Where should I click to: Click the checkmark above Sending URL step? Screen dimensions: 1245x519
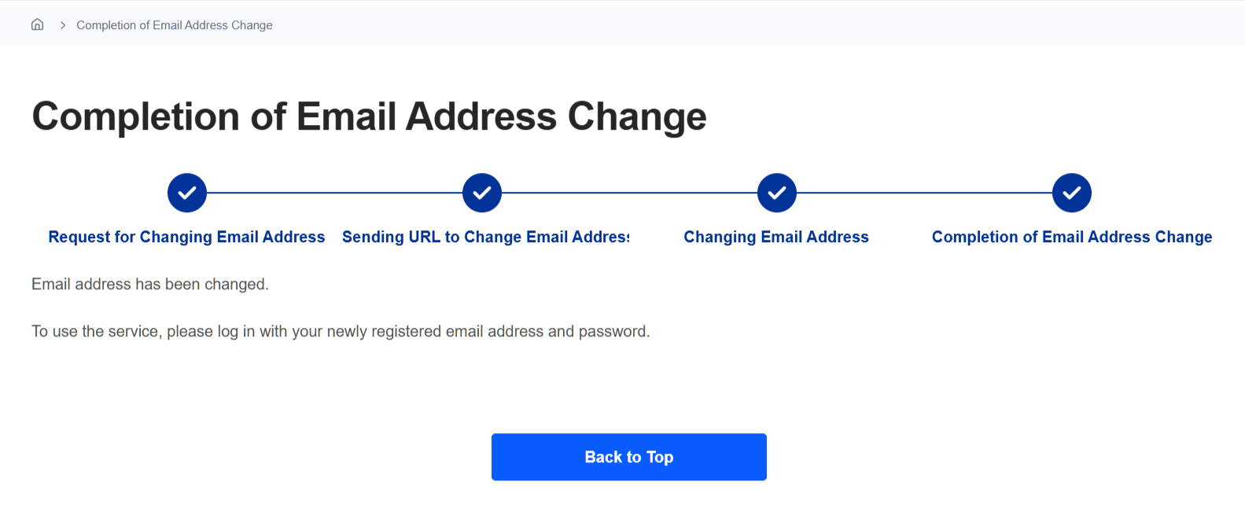click(482, 193)
